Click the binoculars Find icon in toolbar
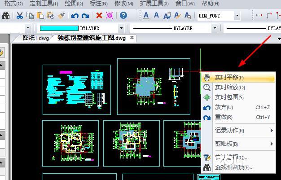 [6, 15]
